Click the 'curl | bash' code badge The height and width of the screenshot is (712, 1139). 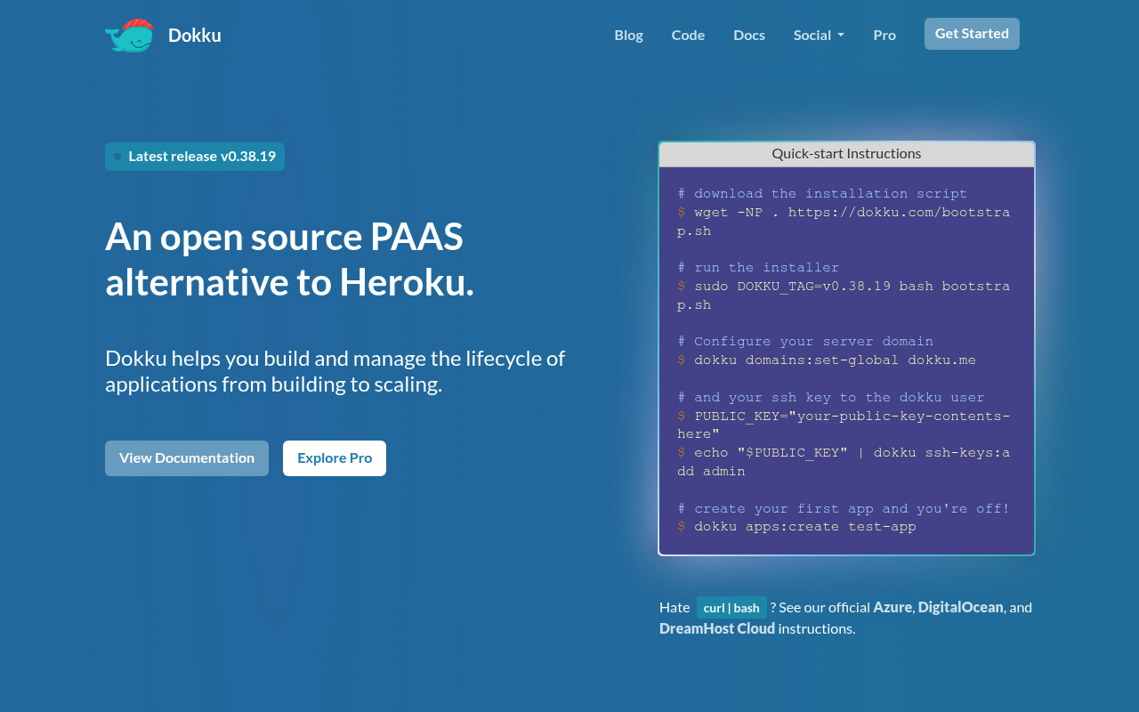coord(731,608)
